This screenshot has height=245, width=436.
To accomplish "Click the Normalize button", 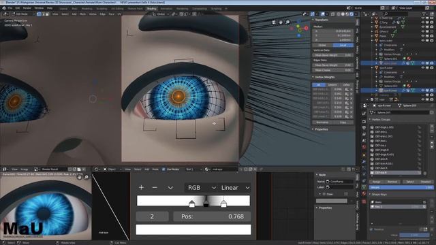I will coord(322,122).
